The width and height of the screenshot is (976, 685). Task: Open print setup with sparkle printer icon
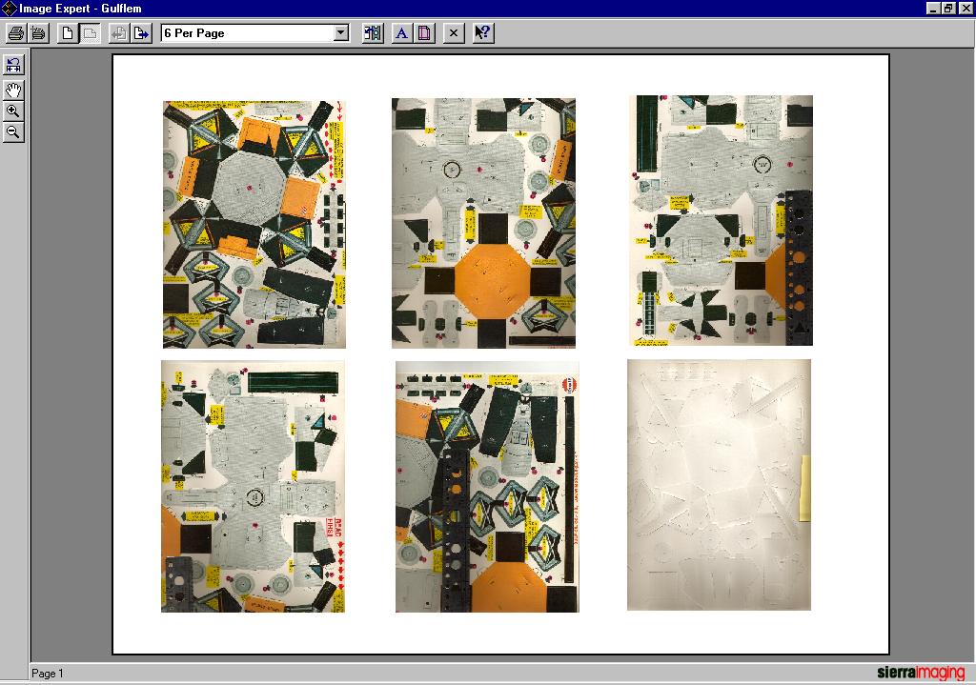coord(38,33)
